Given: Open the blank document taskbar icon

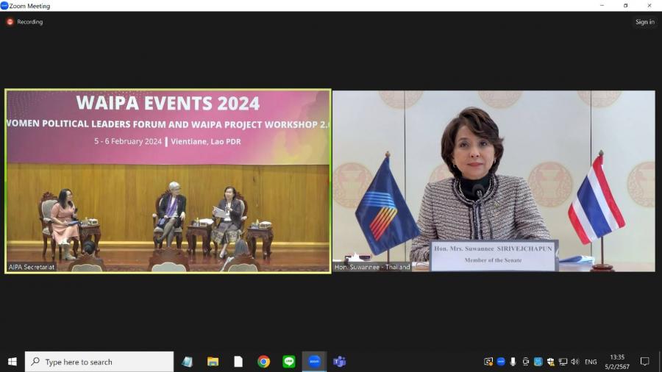Looking at the screenshot, I should point(238,362).
